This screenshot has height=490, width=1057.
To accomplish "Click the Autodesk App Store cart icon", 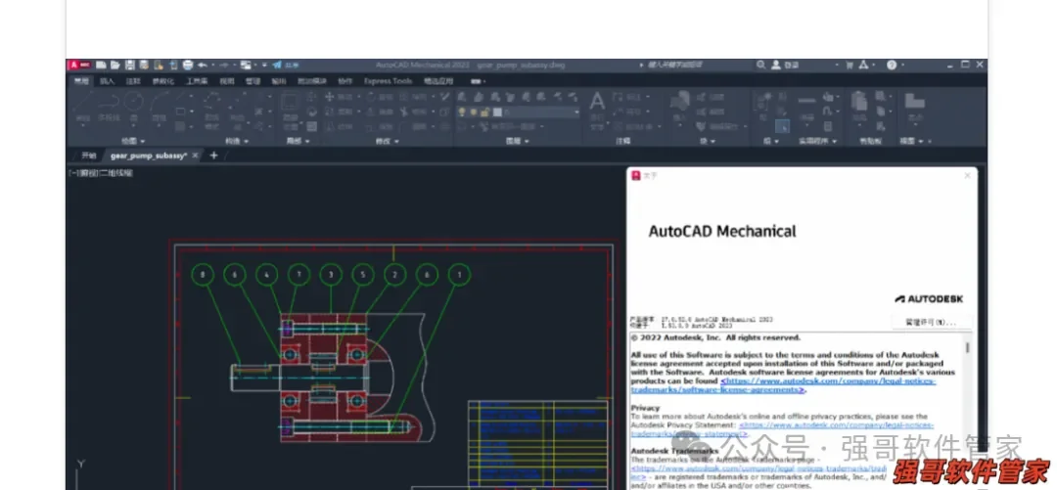I will [849, 65].
